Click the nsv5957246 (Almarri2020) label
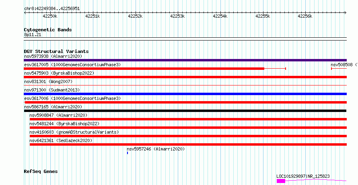Screen dimensions: 358x185 (156, 149)
